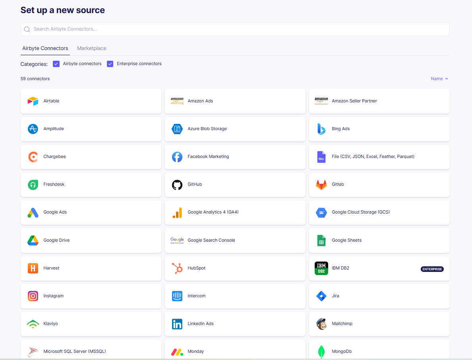Select the MongoDb connector icon
The width and height of the screenshot is (472, 360).
pyautogui.click(x=321, y=351)
